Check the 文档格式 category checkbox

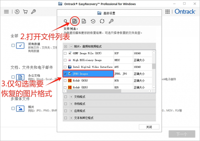(x=66, y=97)
